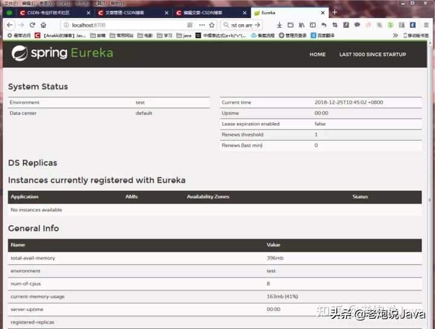Click the 396mb memory value

click(275, 258)
